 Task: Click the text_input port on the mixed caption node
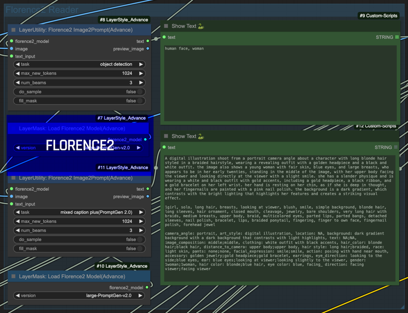pyautogui.click(x=11, y=204)
